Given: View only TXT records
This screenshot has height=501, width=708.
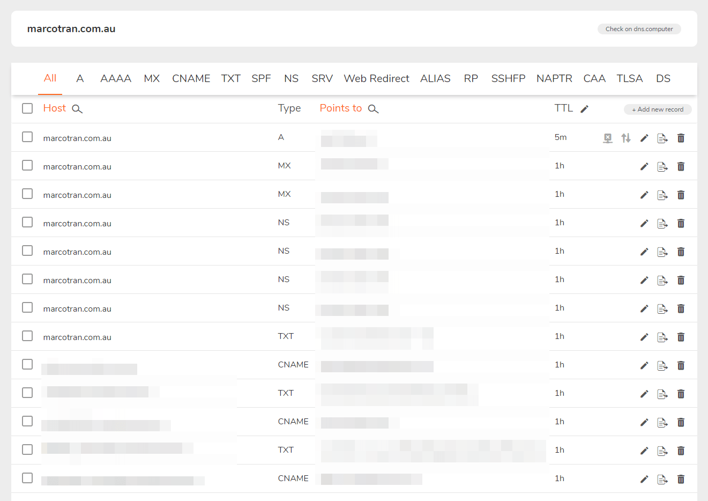Looking at the screenshot, I should (230, 78).
